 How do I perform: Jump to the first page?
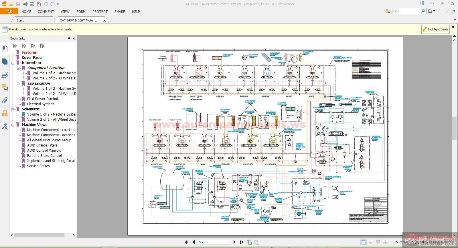point(187,242)
